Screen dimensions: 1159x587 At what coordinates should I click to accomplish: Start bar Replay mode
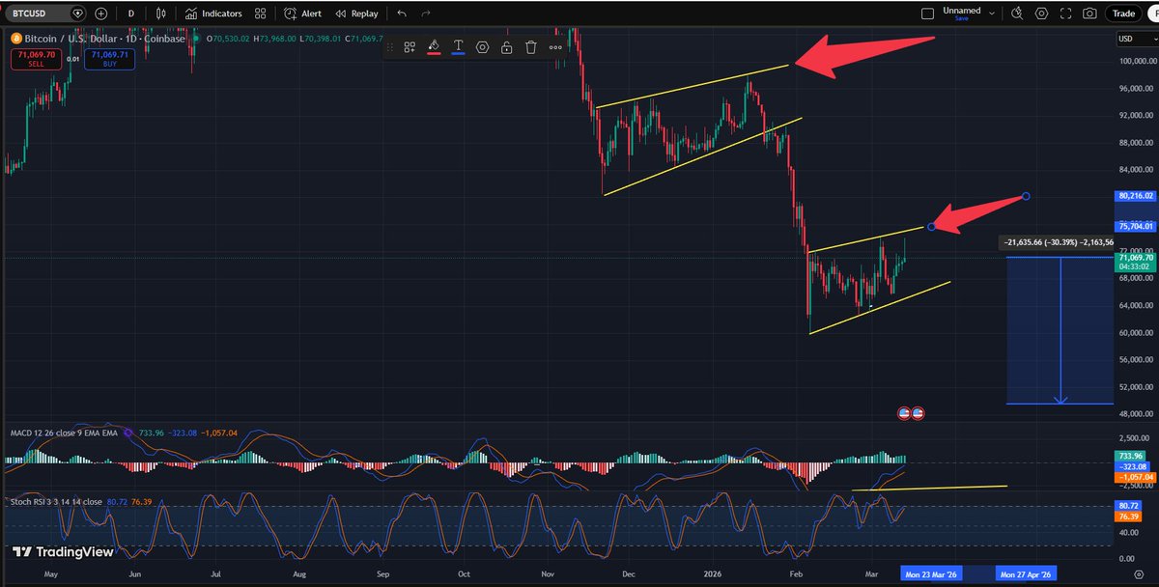pos(355,14)
